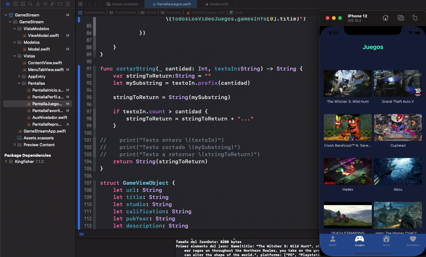This screenshot has width=426, height=257.
Task: Go back in editor history
Action: (89, 4)
